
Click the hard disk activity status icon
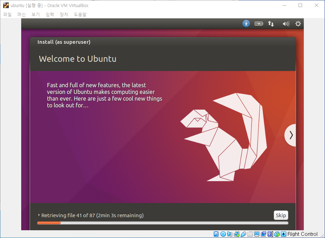coord(216,234)
